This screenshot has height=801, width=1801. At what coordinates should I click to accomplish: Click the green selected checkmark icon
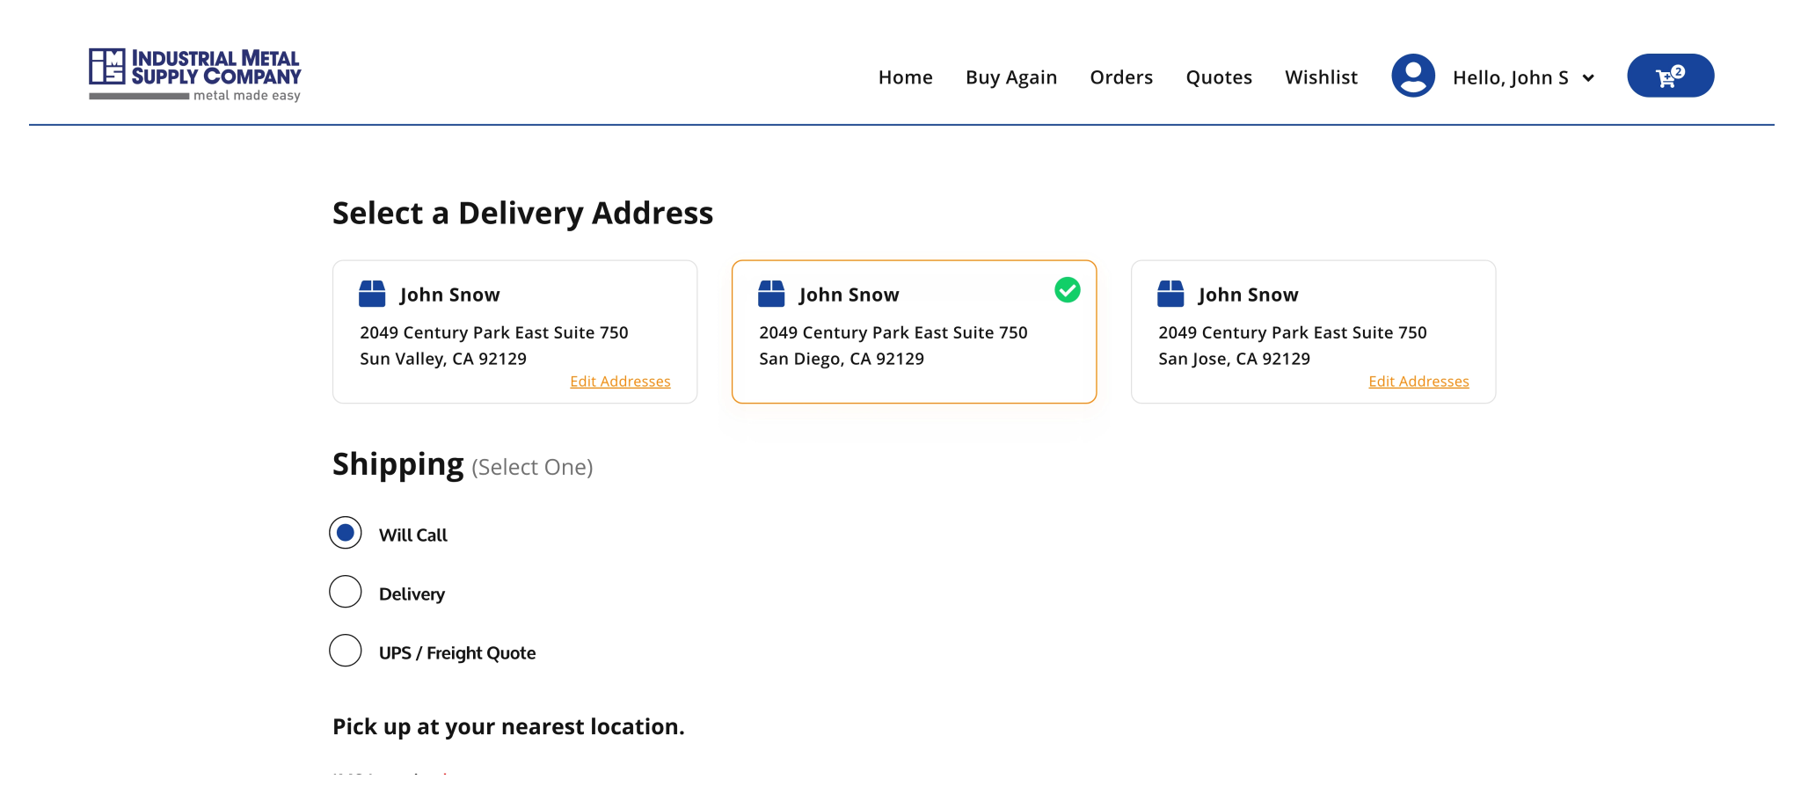click(1067, 290)
